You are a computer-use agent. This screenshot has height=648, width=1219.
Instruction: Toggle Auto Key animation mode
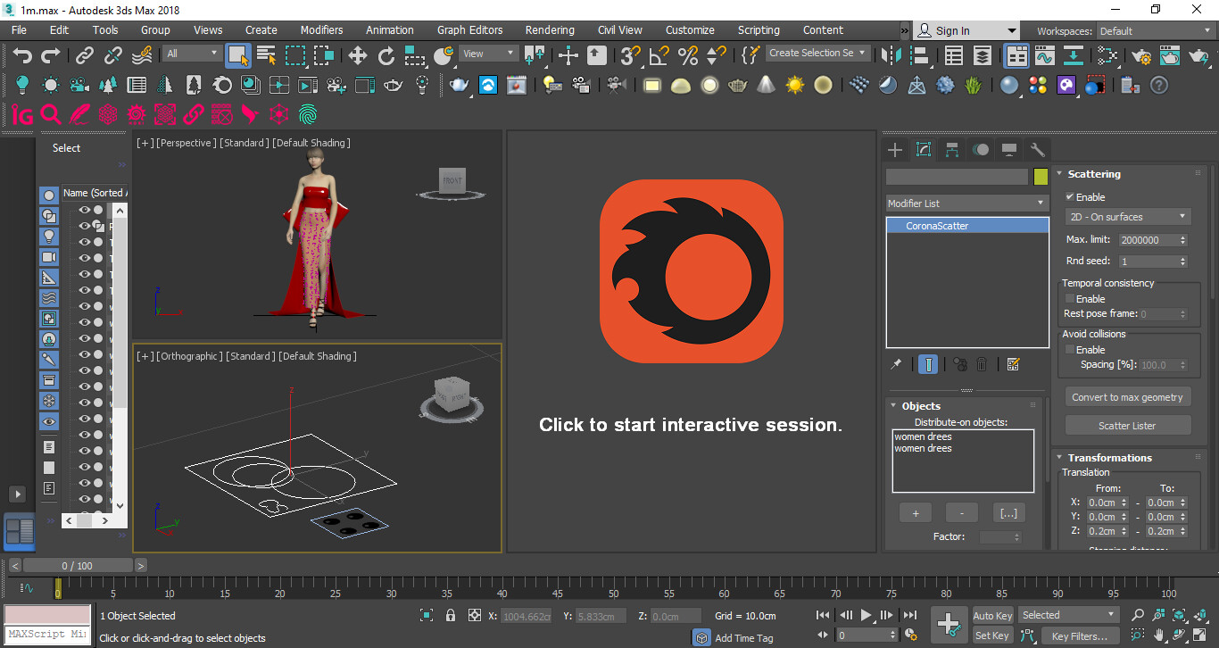[991, 615]
